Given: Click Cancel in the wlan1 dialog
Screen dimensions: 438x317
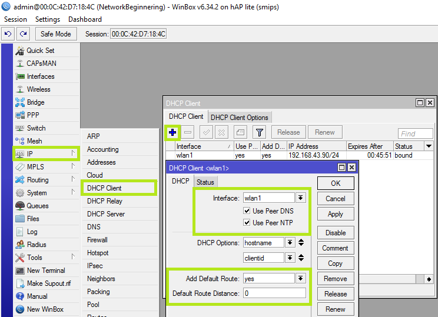Looking at the screenshot, I should 336,199.
